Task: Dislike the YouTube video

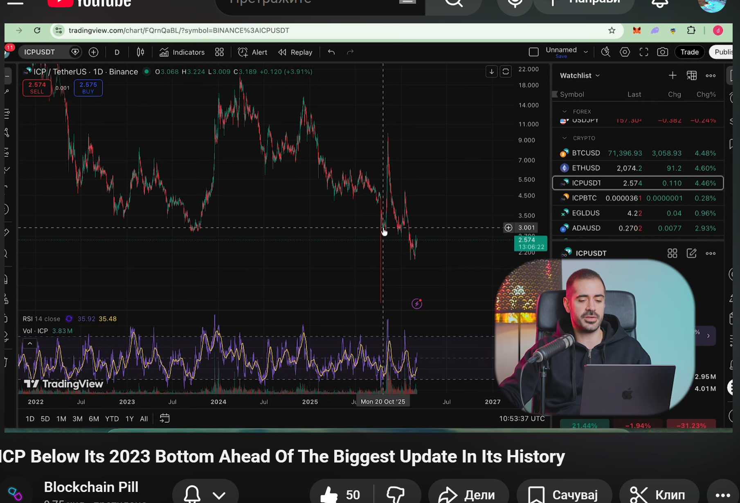Action: [x=396, y=494]
